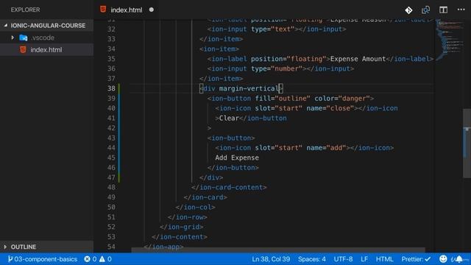Change language mode via HTML status item

(x=384, y=259)
